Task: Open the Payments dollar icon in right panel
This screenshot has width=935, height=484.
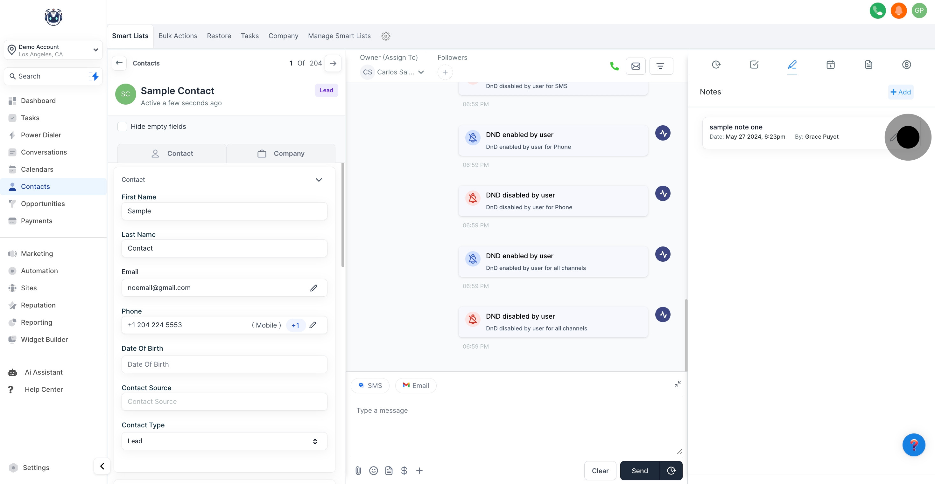Action: point(906,65)
